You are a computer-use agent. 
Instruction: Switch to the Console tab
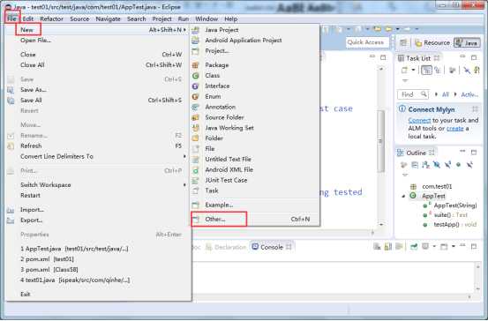point(272,247)
